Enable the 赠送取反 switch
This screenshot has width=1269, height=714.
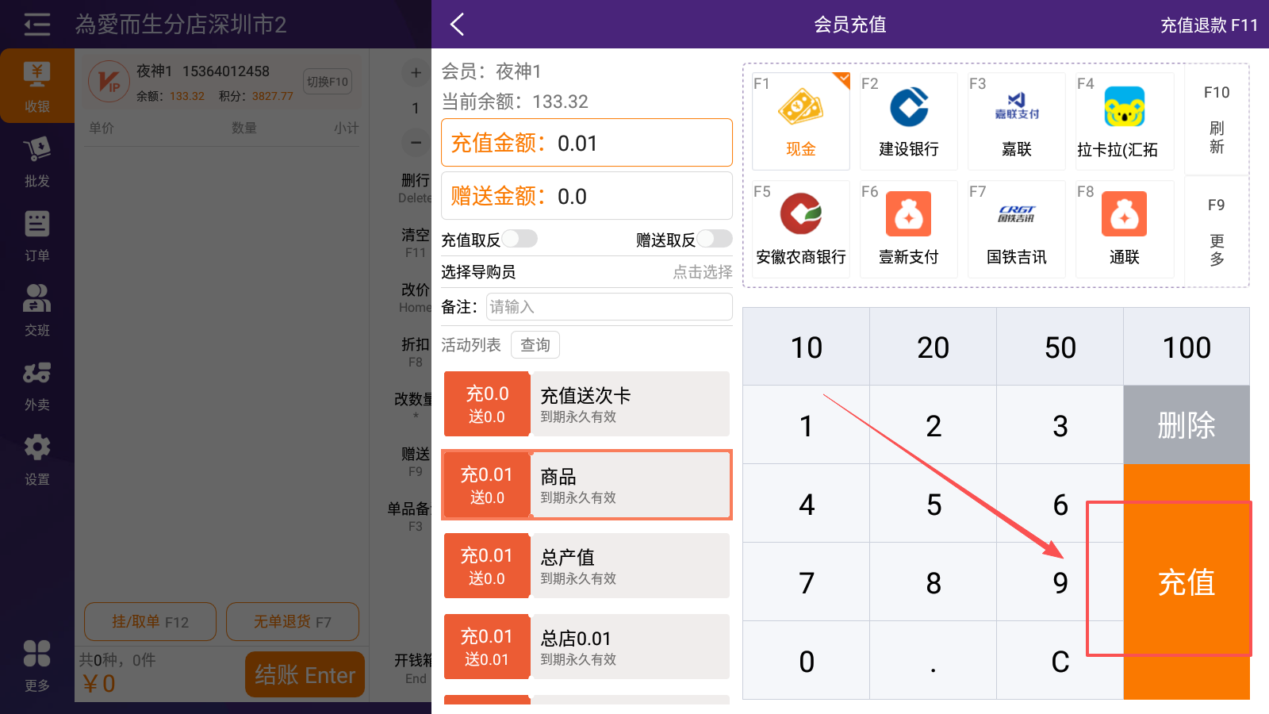click(x=715, y=239)
